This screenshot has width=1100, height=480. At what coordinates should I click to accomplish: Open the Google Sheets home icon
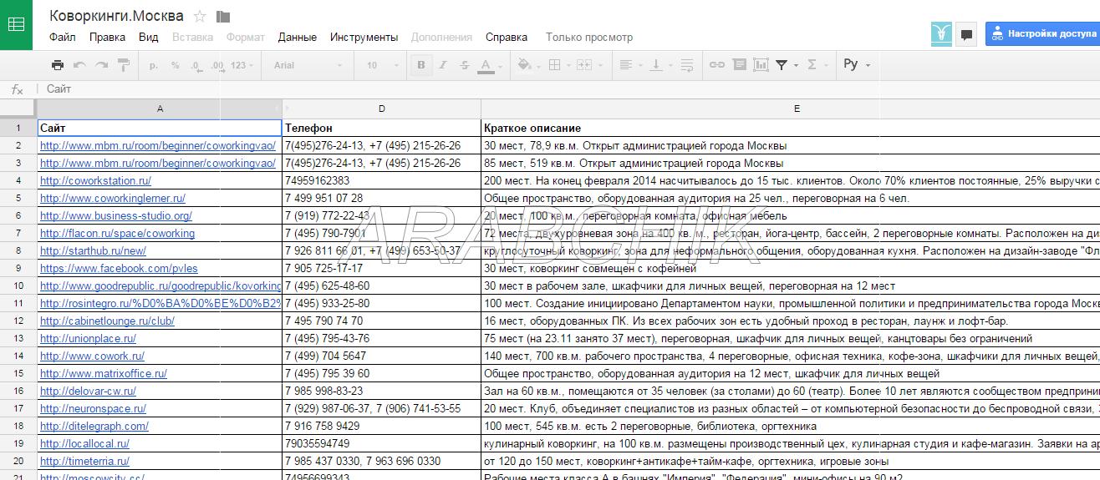point(16,24)
